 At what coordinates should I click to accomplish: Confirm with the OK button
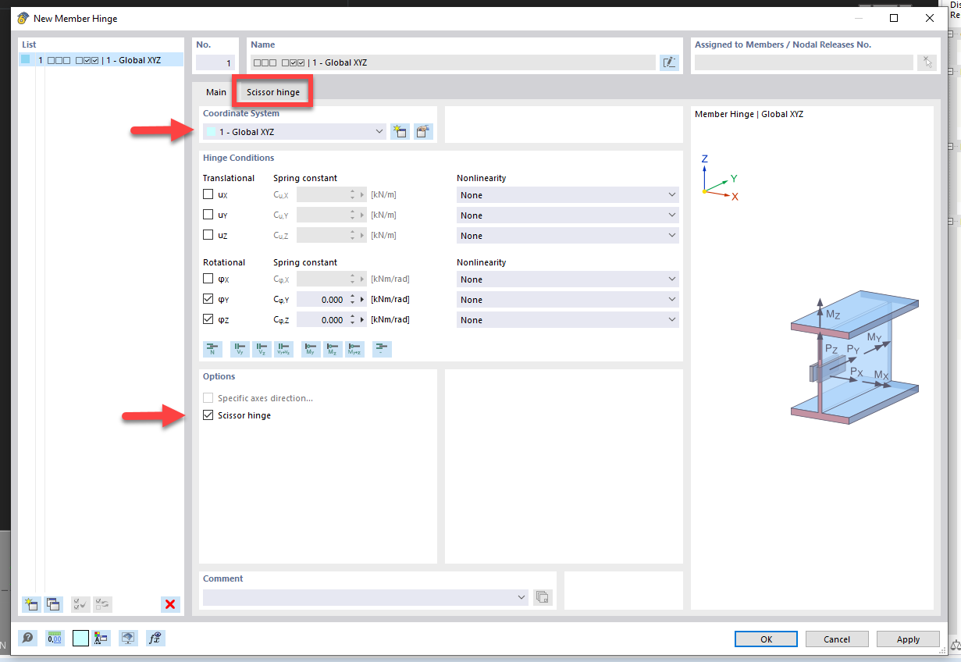click(x=767, y=639)
